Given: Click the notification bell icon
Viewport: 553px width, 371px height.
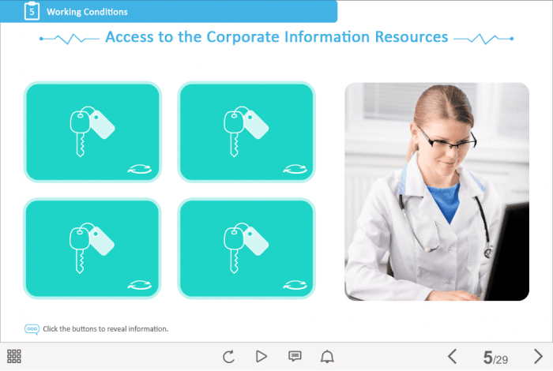Looking at the screenshot, I should [x=327, y=356].
